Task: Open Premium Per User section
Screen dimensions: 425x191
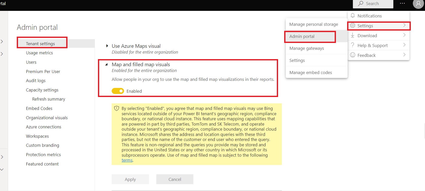Action: coord(43,71)
